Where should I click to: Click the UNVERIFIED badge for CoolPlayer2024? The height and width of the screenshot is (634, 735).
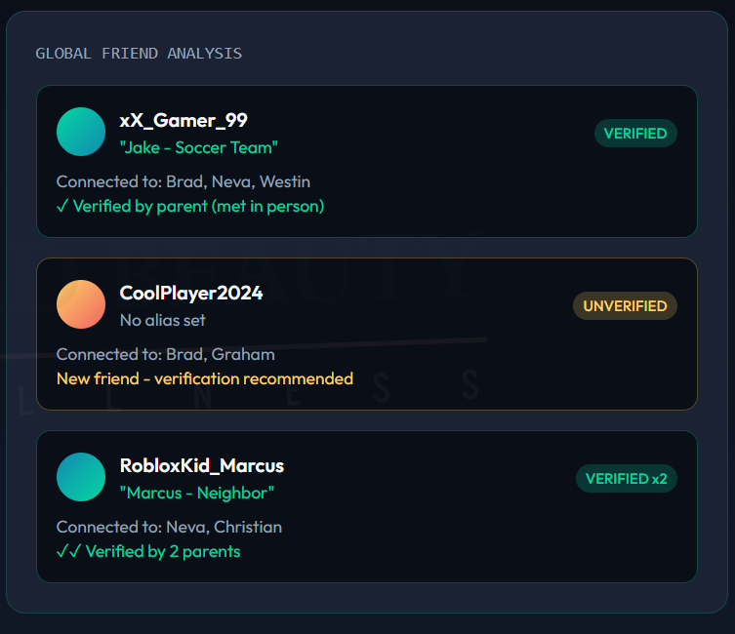tap(625, 306)
